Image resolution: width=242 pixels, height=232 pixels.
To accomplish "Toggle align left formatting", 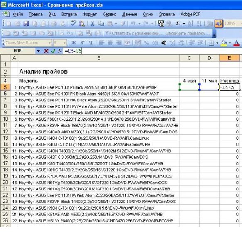I will click(x=101, y=43).
